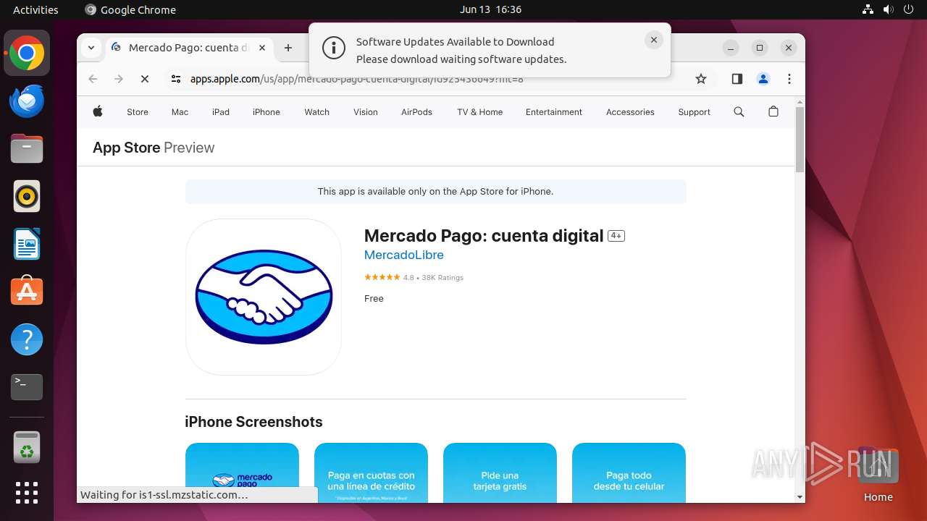927x521 pixels.
Task: Open Support in Apple navigation
Action: [695, 112]
